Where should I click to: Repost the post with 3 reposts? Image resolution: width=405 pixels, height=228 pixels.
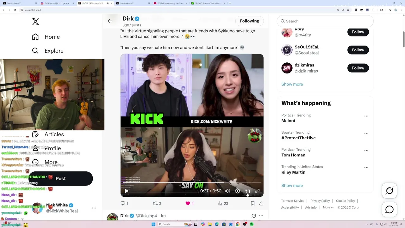[157, 203]
